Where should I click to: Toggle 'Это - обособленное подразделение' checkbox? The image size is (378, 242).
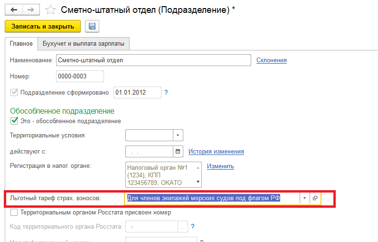click(x=14, y=121)
